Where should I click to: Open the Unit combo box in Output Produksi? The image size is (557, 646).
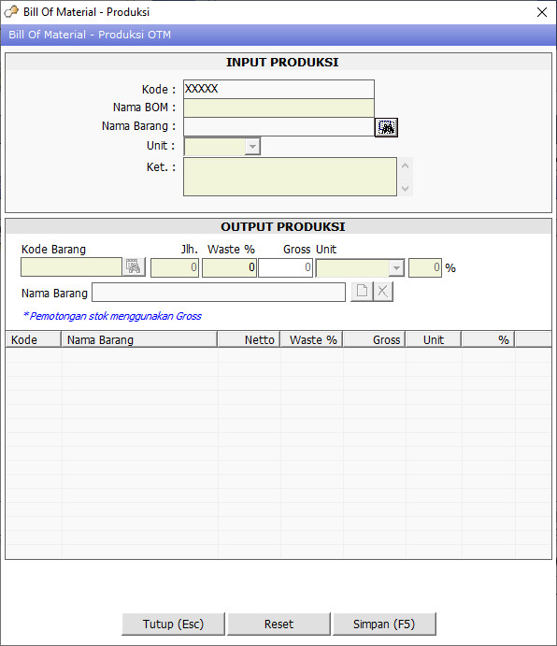(x=396, y=267)
